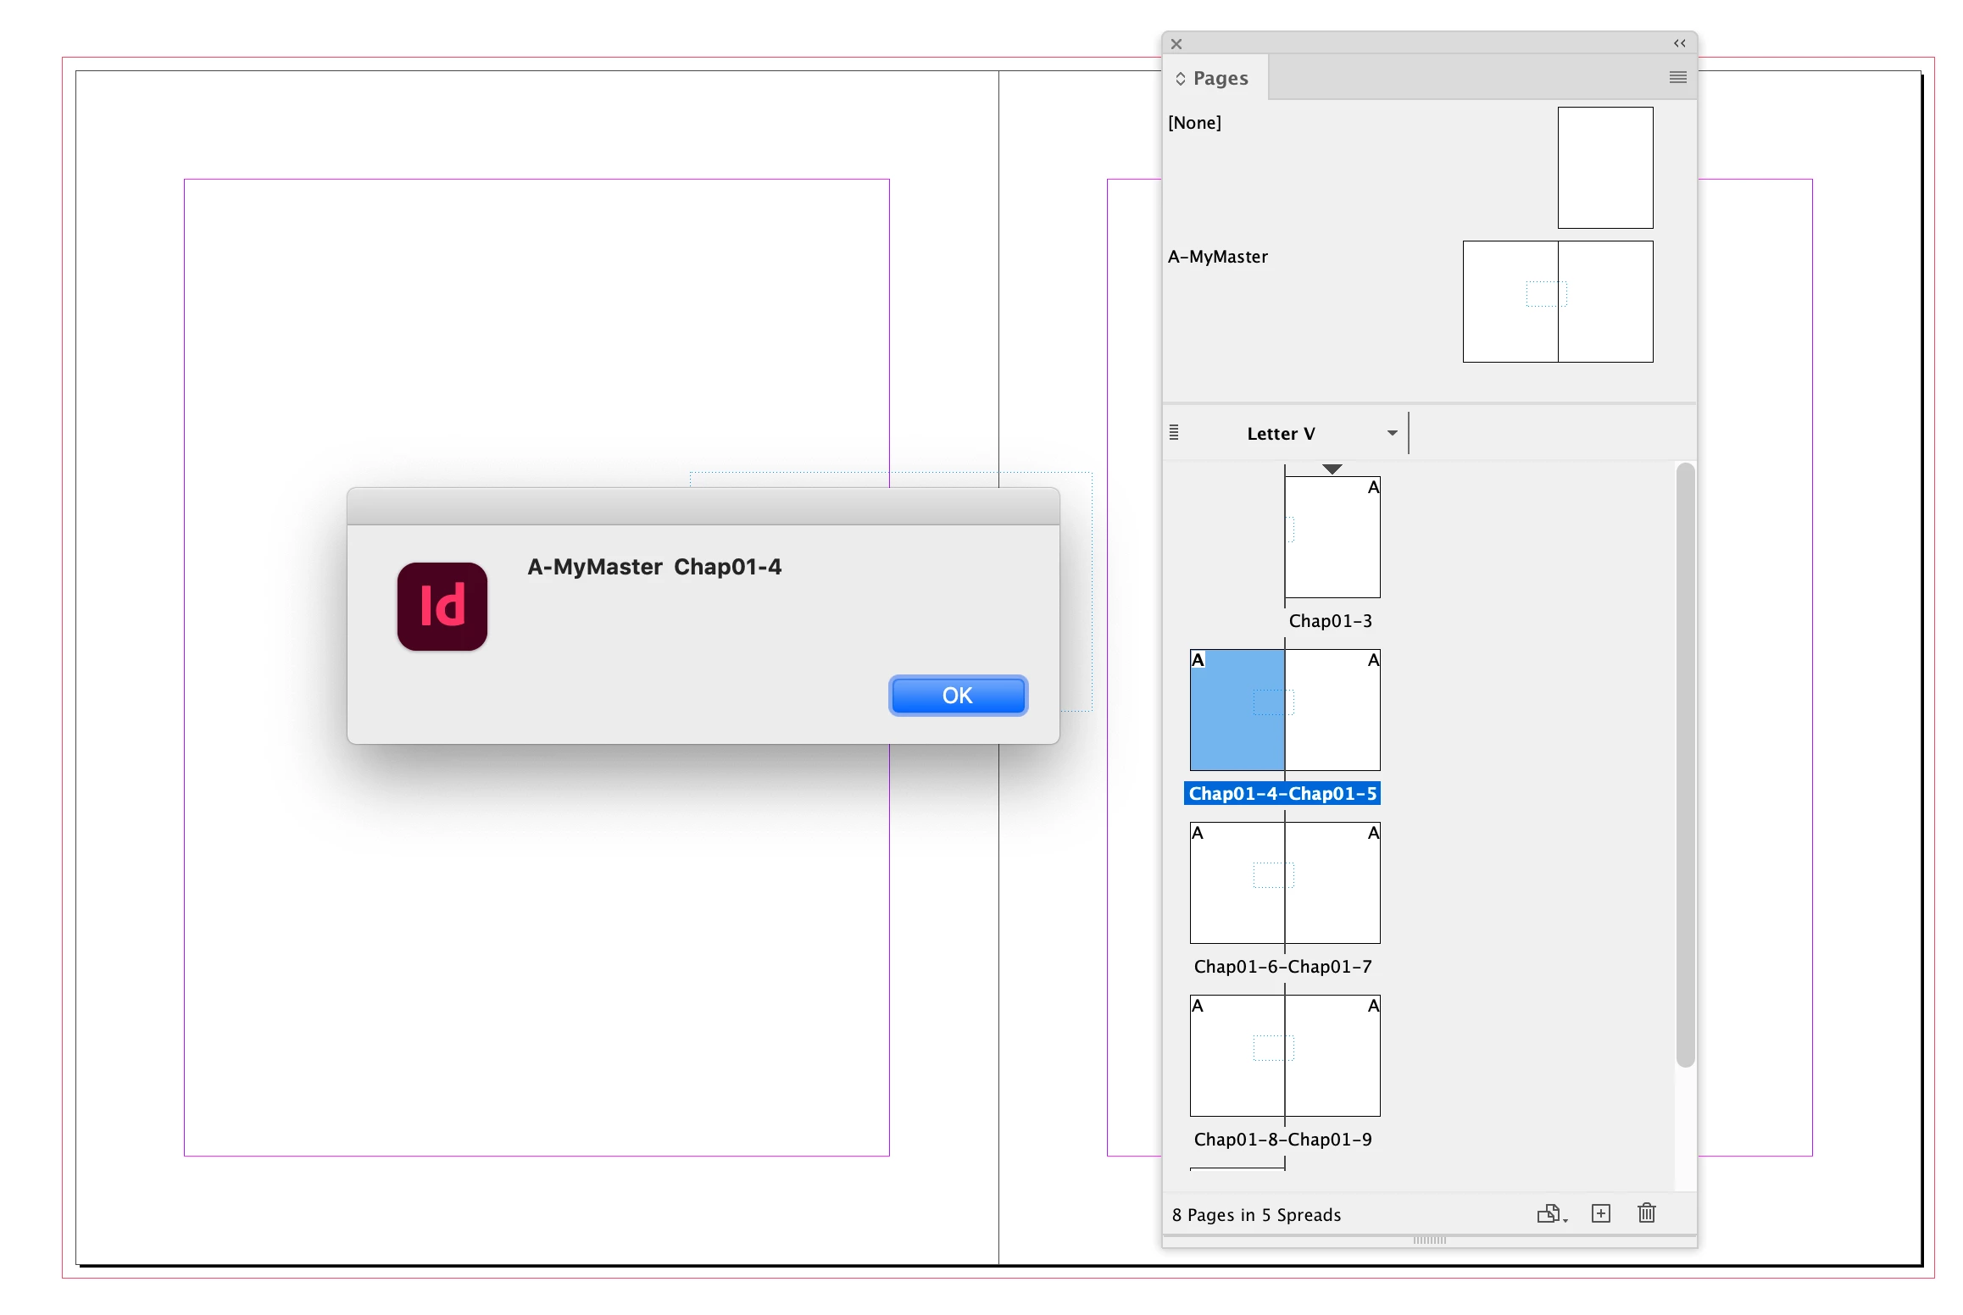The width and height of the screenshot is (1963, 1315).
Task: Close the Pages panel with X icon
Action: point(1176,44)
